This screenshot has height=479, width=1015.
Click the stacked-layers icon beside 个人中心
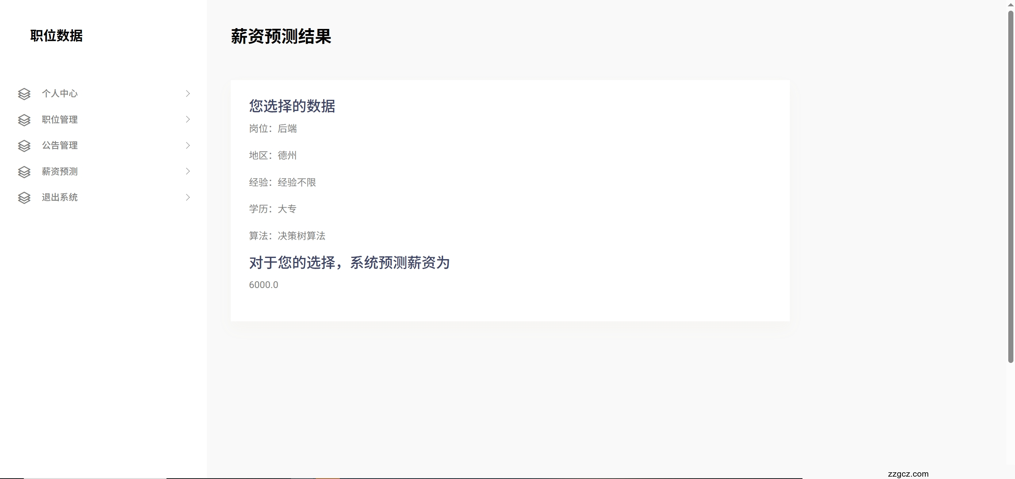coord(24,94)
